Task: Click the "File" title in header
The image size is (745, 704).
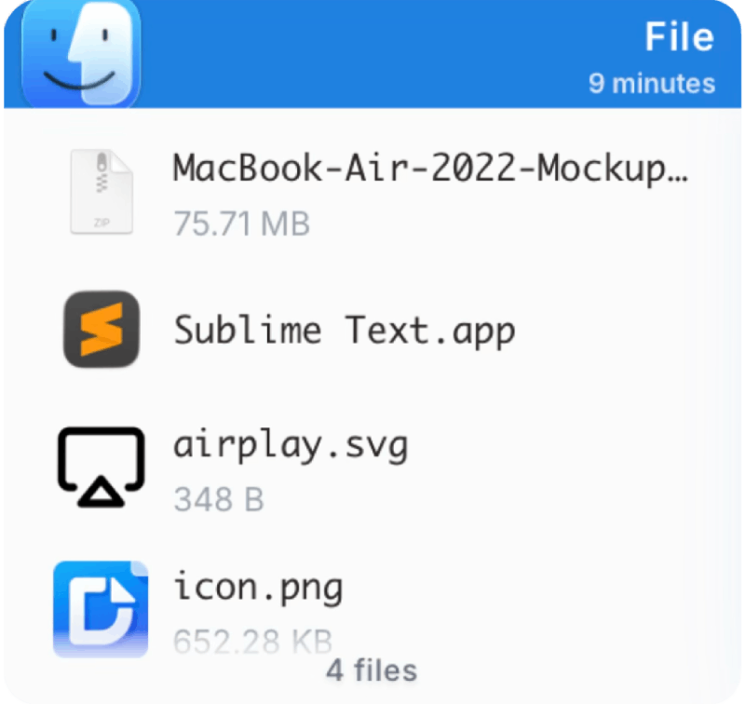Action: [680, 36]
